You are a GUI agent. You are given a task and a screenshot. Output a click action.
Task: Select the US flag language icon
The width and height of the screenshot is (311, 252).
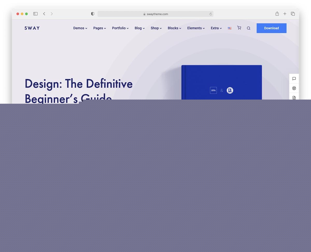(x=230, y=28)
